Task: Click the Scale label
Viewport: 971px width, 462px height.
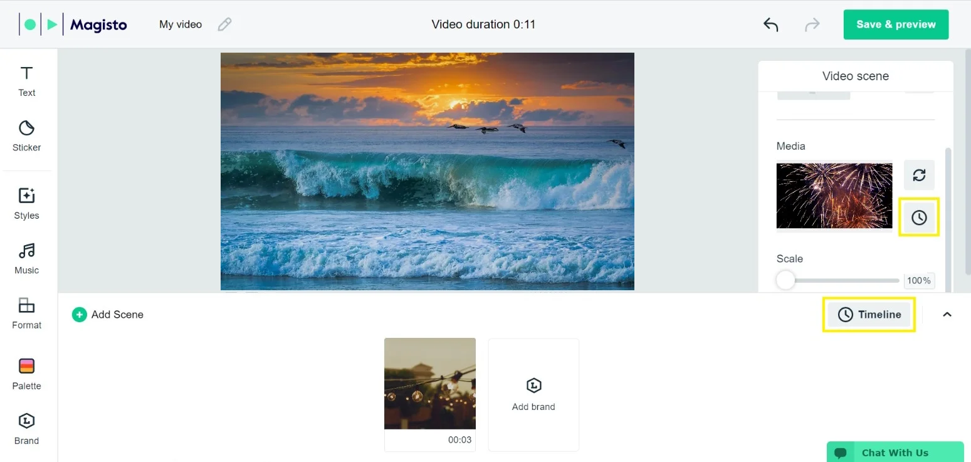Action: pyautogui.click(x=790, y=259)
